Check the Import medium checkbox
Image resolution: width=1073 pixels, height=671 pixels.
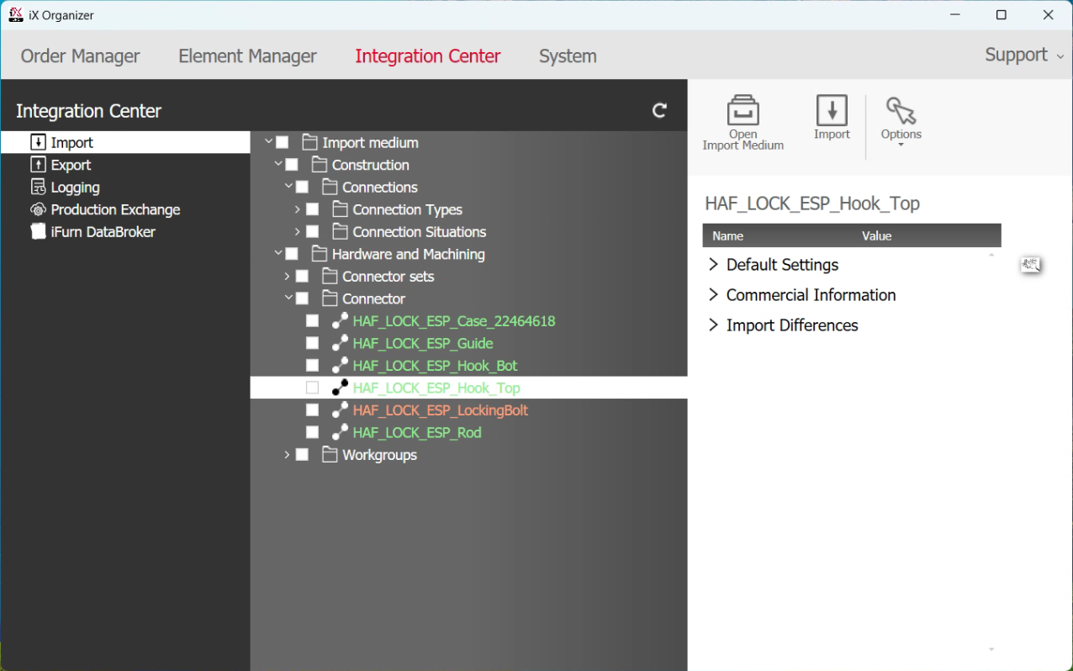pos(283,142)
